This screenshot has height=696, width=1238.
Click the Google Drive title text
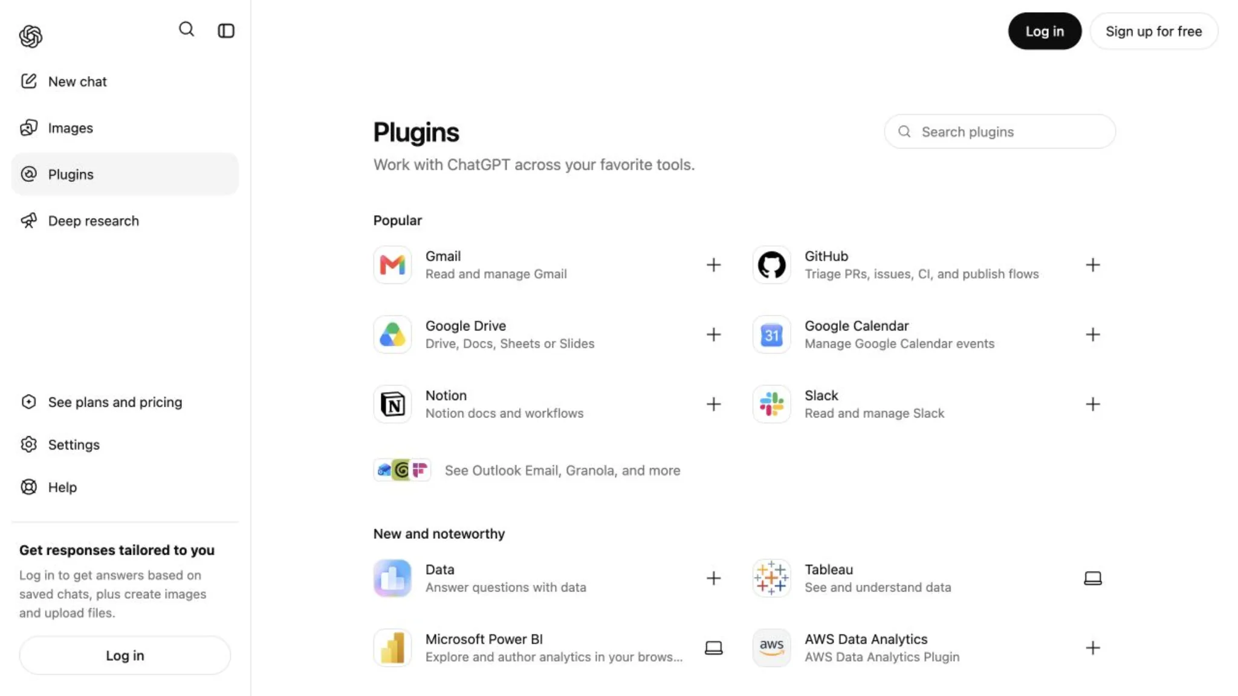tap(465, 326)
